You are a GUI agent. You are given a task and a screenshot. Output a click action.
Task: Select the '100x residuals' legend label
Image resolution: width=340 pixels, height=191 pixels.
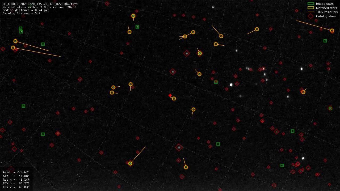tap(327, 12)
